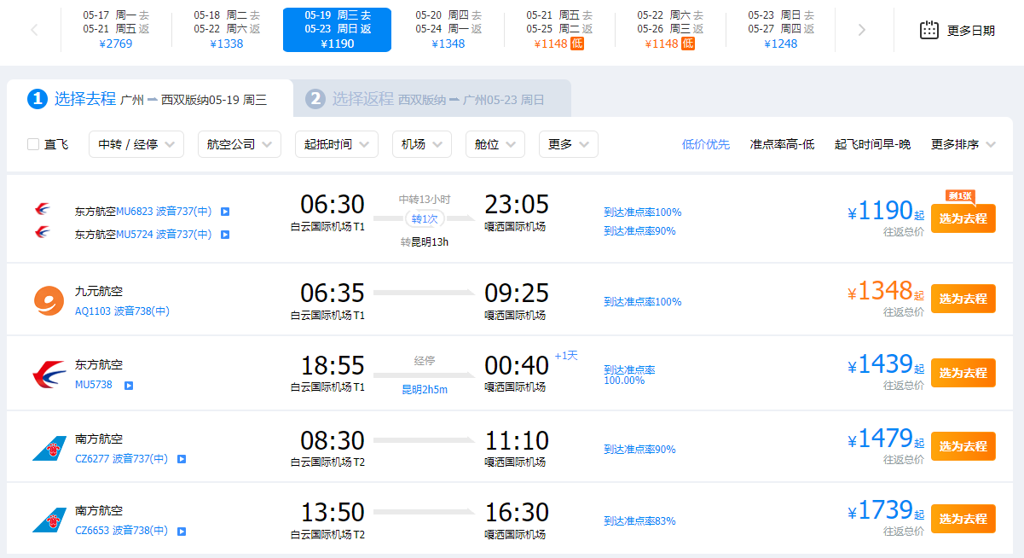Click 东方航空 logo next to MU6823
Viewport: 1024px width, 558px height.
click(x=42, y=210)
